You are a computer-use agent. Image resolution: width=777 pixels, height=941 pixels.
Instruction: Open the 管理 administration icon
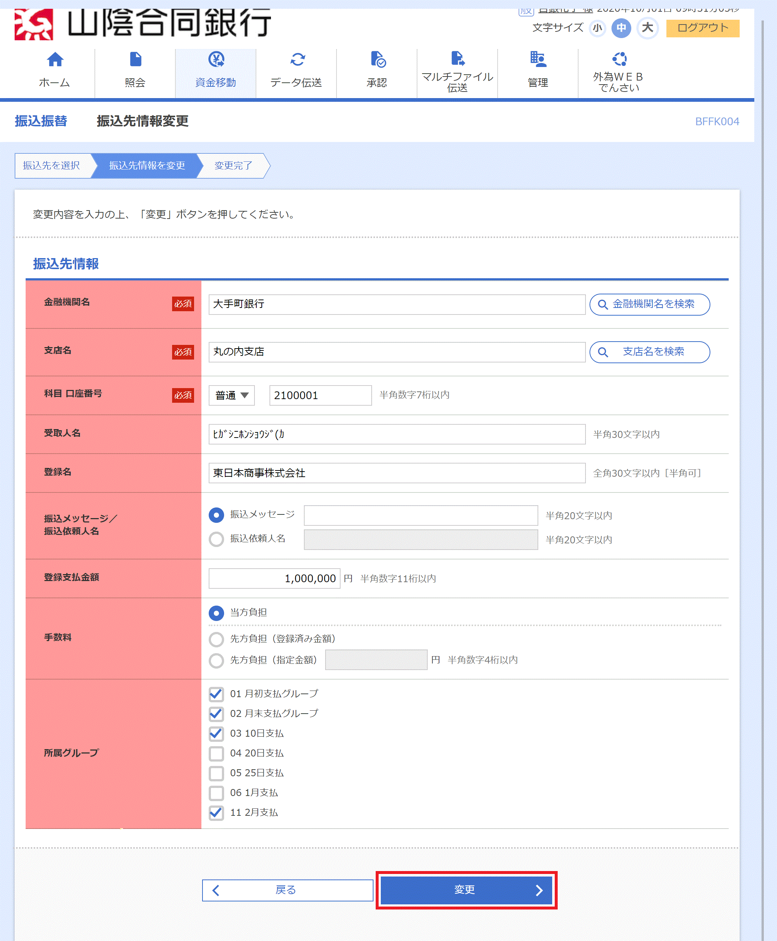pos(538,59)
